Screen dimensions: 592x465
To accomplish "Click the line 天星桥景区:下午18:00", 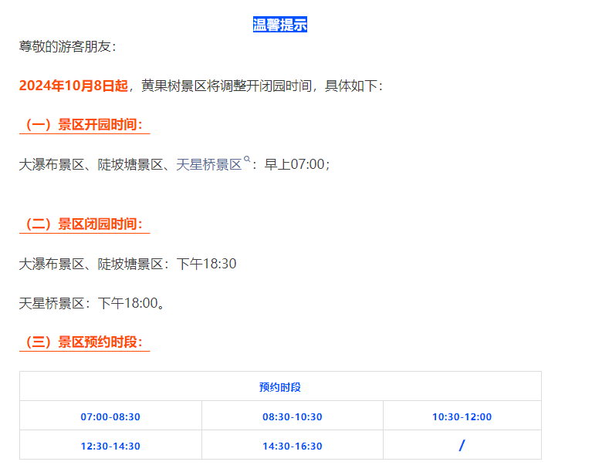I will pos(92,303).
